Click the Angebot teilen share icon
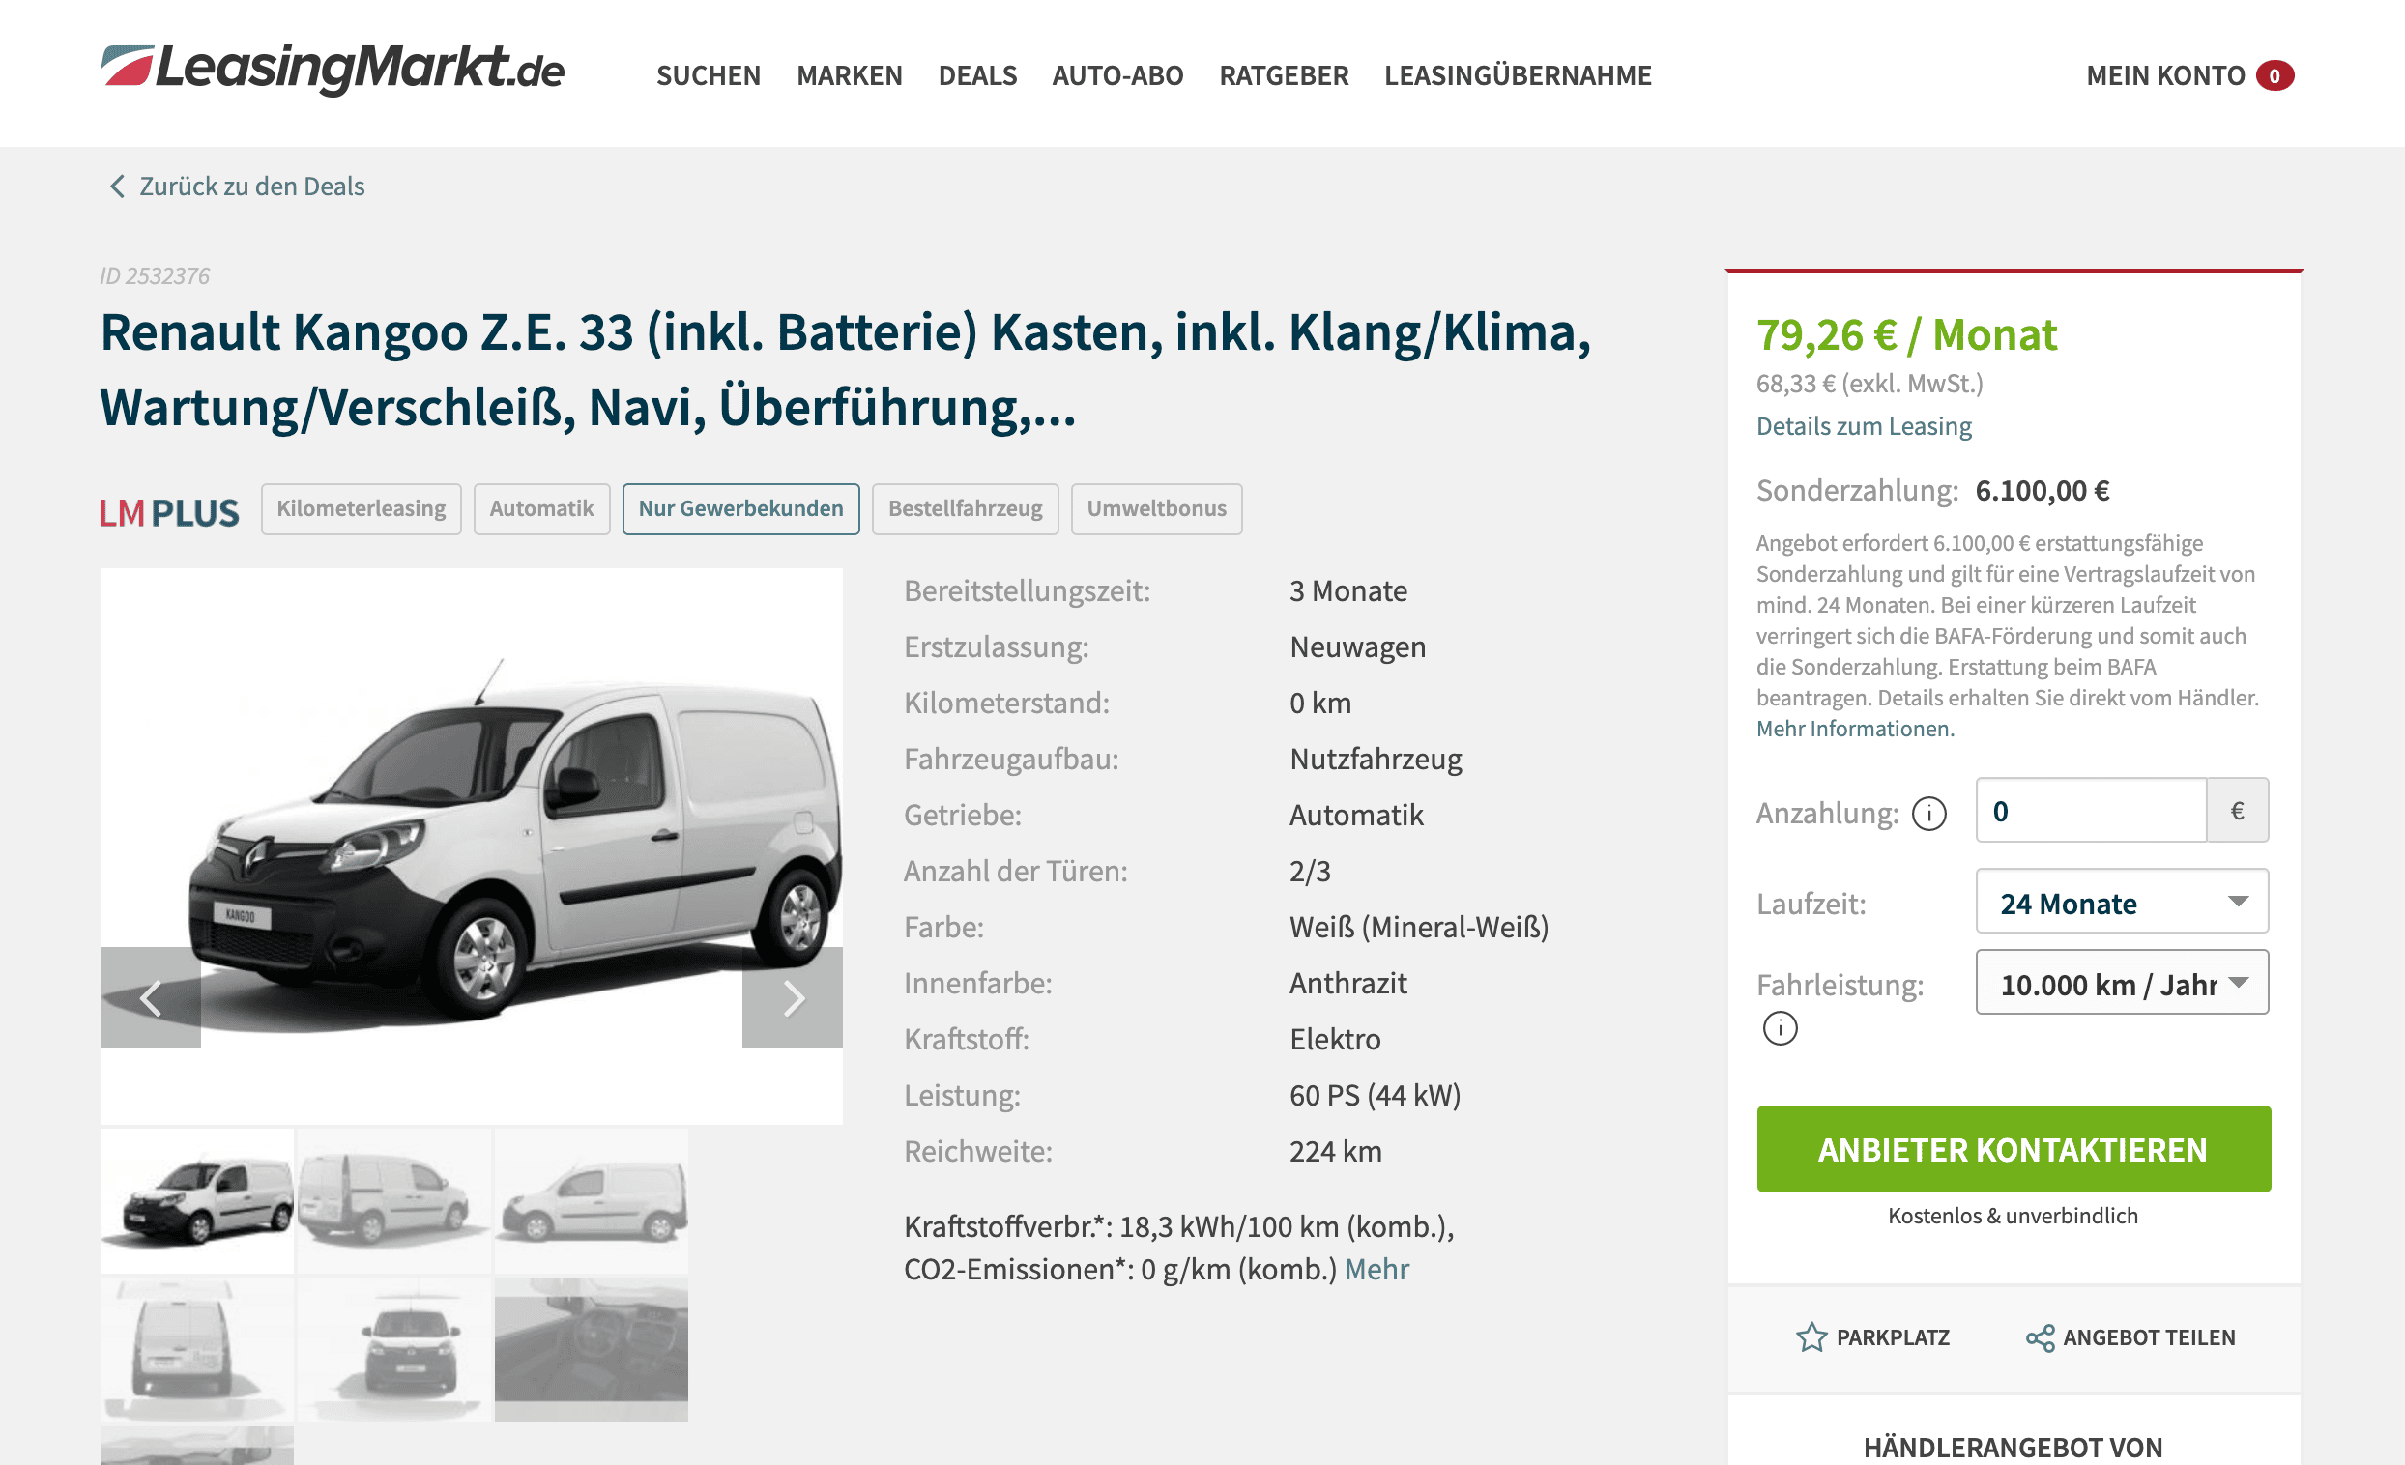2405x1465 pixels. pyautogui.click(x=2040, y=1338)
